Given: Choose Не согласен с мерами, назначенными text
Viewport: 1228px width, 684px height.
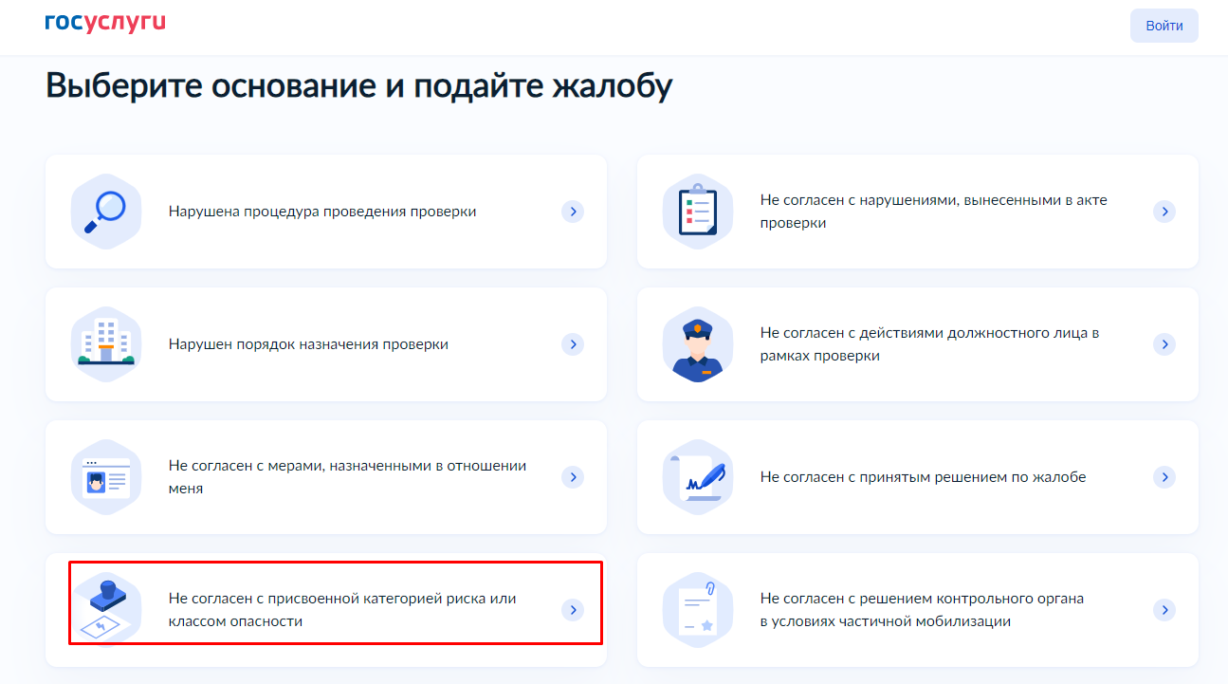Looking at the screenshot, I should click(x=347, y=477).
